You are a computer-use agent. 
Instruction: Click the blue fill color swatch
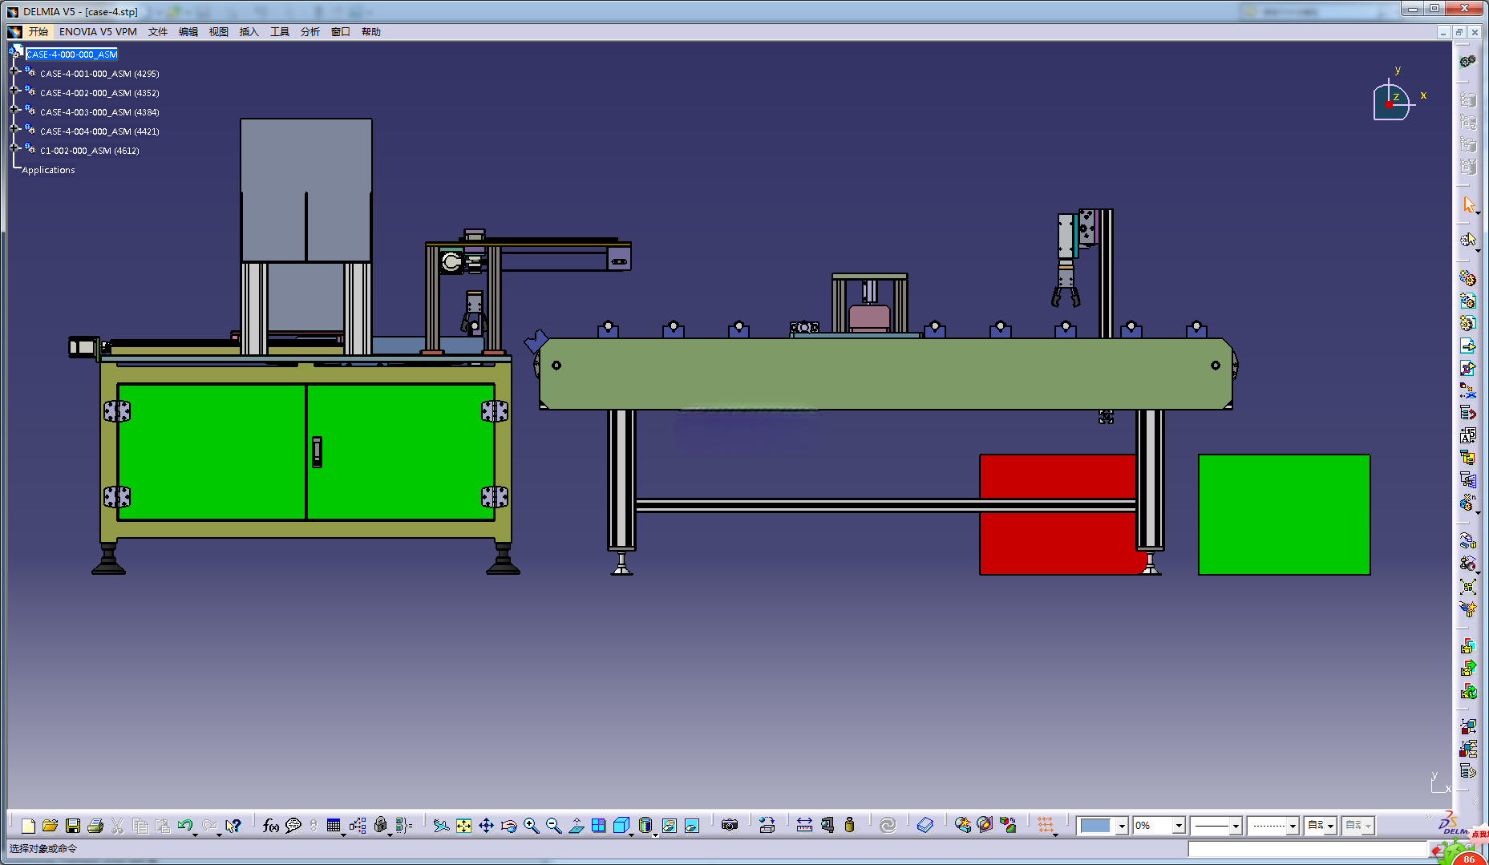click(x=1095, y=826)
